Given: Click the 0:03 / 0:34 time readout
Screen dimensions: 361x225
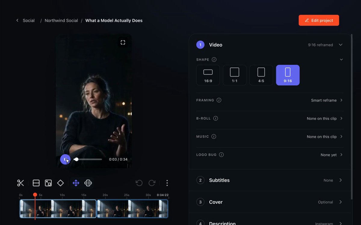Looking at the screenshot, I should click(x=118, y=159).
